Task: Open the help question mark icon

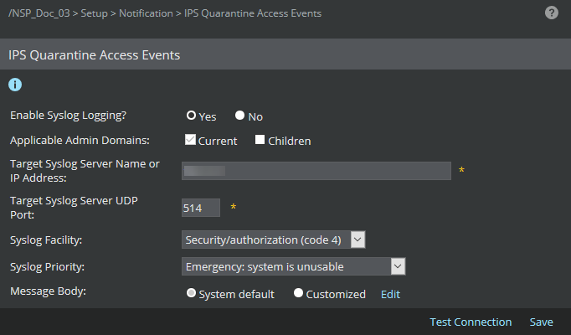Action: (x=552, y=13)
